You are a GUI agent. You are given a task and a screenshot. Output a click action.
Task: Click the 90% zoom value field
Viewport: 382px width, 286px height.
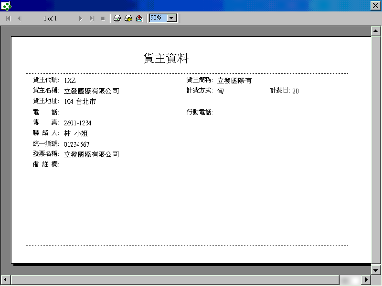pyautogui.click(x=158, y=18)
